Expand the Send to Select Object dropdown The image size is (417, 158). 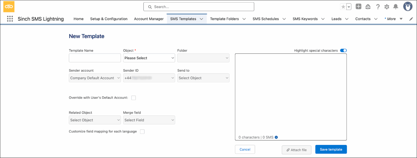tap(203, 78)
